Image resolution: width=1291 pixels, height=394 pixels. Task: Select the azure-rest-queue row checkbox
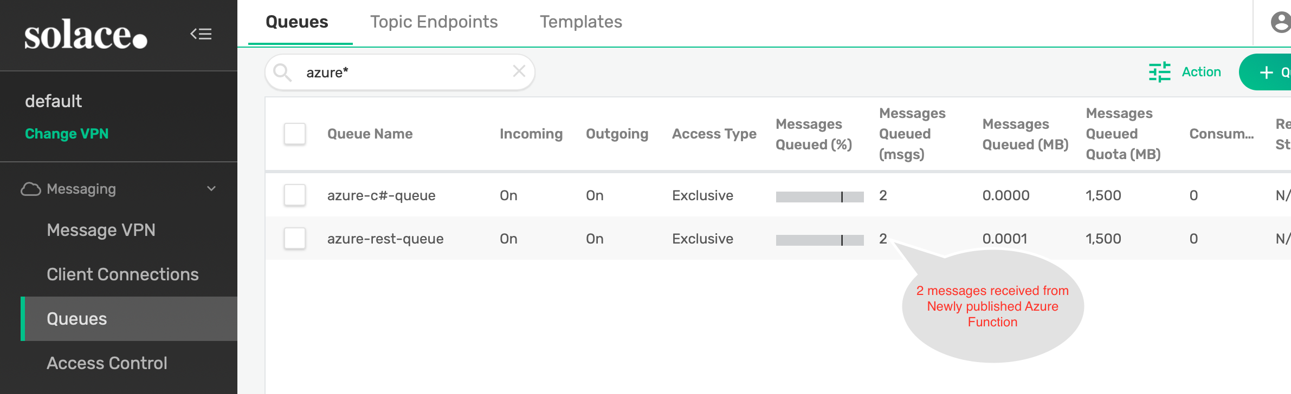(x=295, y=239)
